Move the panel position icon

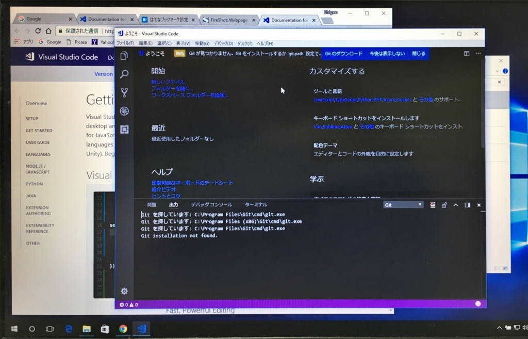pyautogui.click(x=467, y=205)
